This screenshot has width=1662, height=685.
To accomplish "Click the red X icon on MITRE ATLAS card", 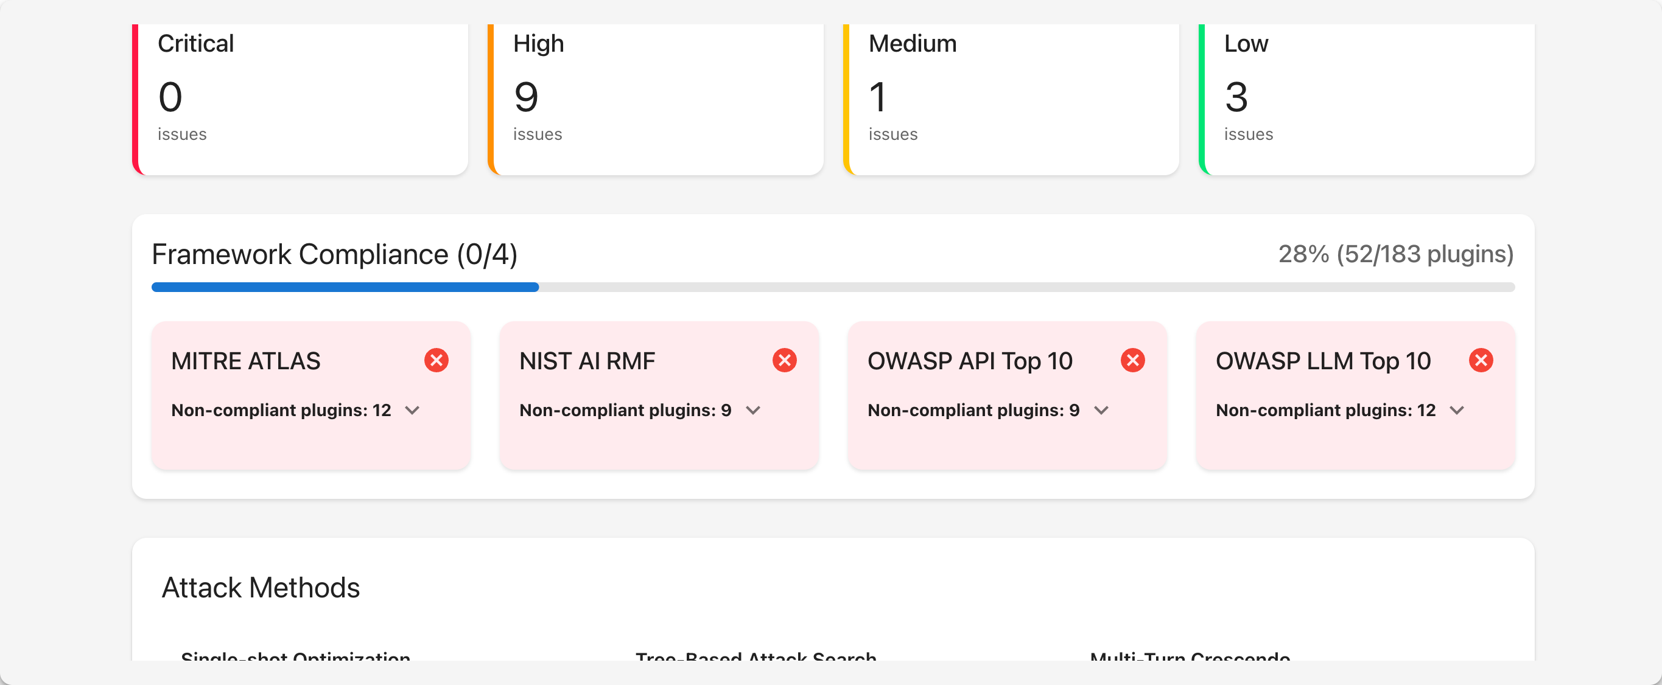I will click(437, 360).
